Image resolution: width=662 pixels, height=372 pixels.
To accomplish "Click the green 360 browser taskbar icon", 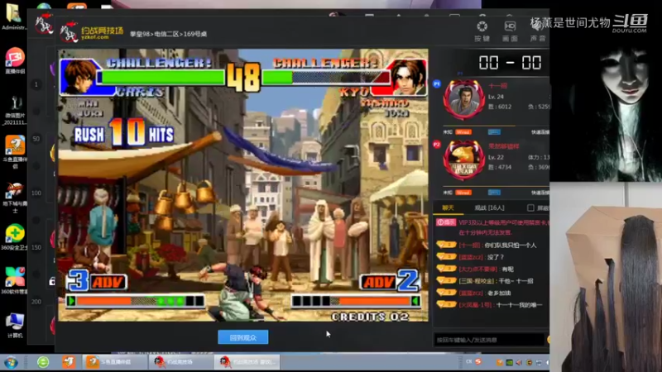I will (43, 362).
